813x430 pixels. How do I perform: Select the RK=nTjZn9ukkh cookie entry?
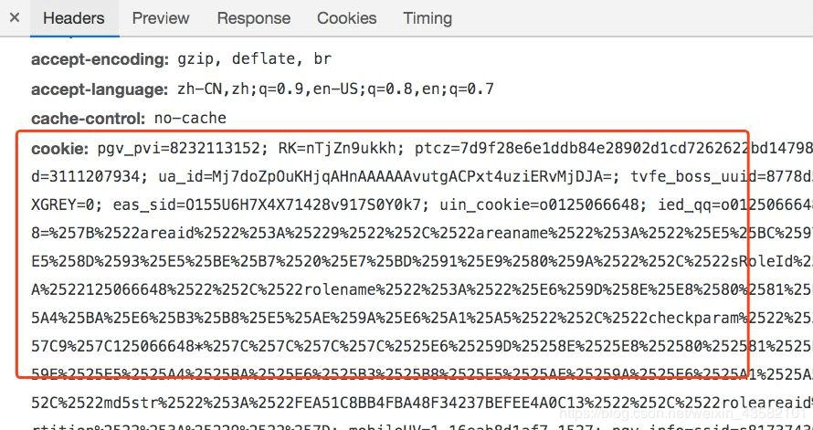[336, 148]
